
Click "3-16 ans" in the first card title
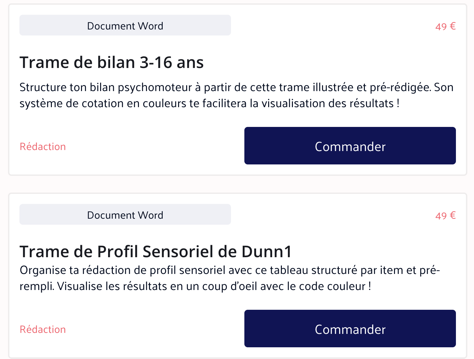(x=171, y=62)
